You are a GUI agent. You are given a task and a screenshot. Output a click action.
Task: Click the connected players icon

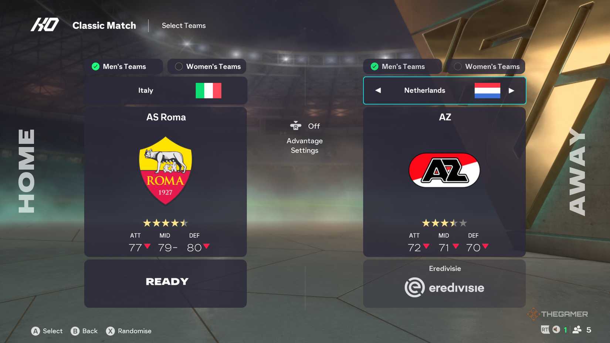pos(577,330)
